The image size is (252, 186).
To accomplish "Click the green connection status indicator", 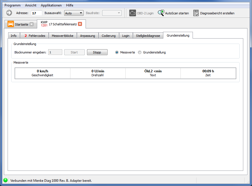I will coord(5,180).
